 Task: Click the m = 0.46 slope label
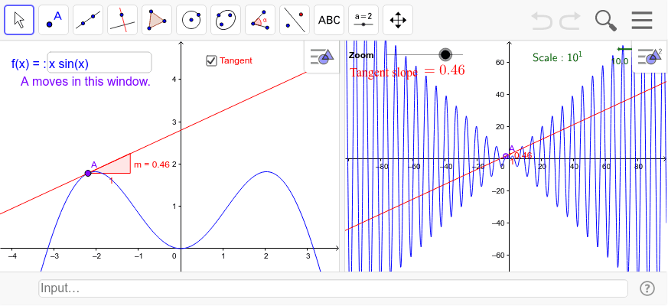click(152, 164)
